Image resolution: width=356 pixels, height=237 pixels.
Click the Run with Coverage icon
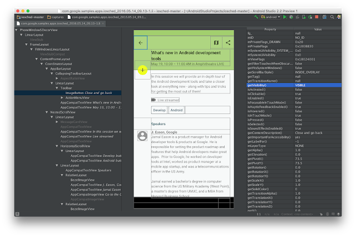point(298,17)
